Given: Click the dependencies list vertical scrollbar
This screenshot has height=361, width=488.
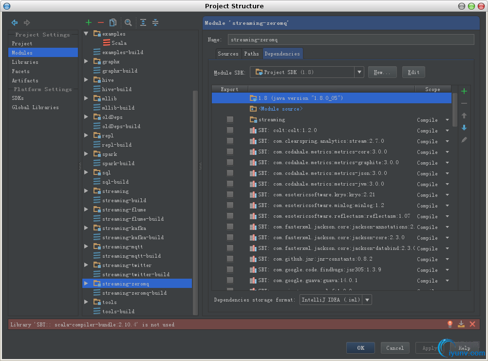Looking at the screenshot, I should 455,109.
